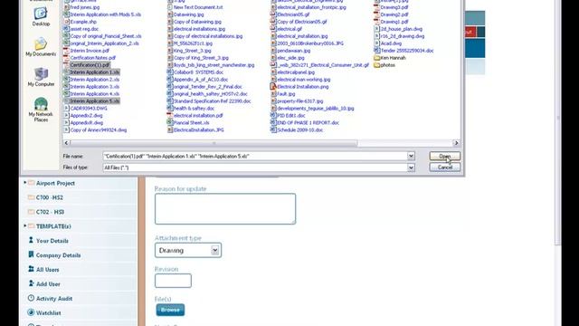Open the File name dropdown arrow

pos(411,156)
